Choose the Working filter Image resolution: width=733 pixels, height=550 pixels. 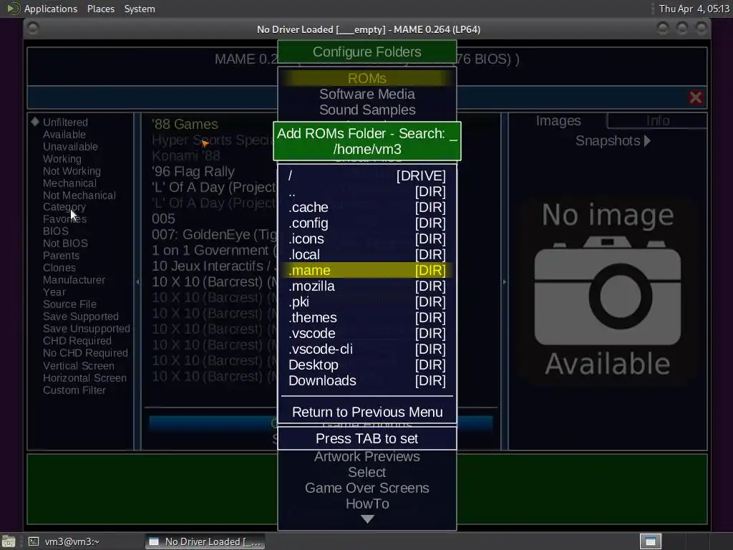[x=62, y=158]
